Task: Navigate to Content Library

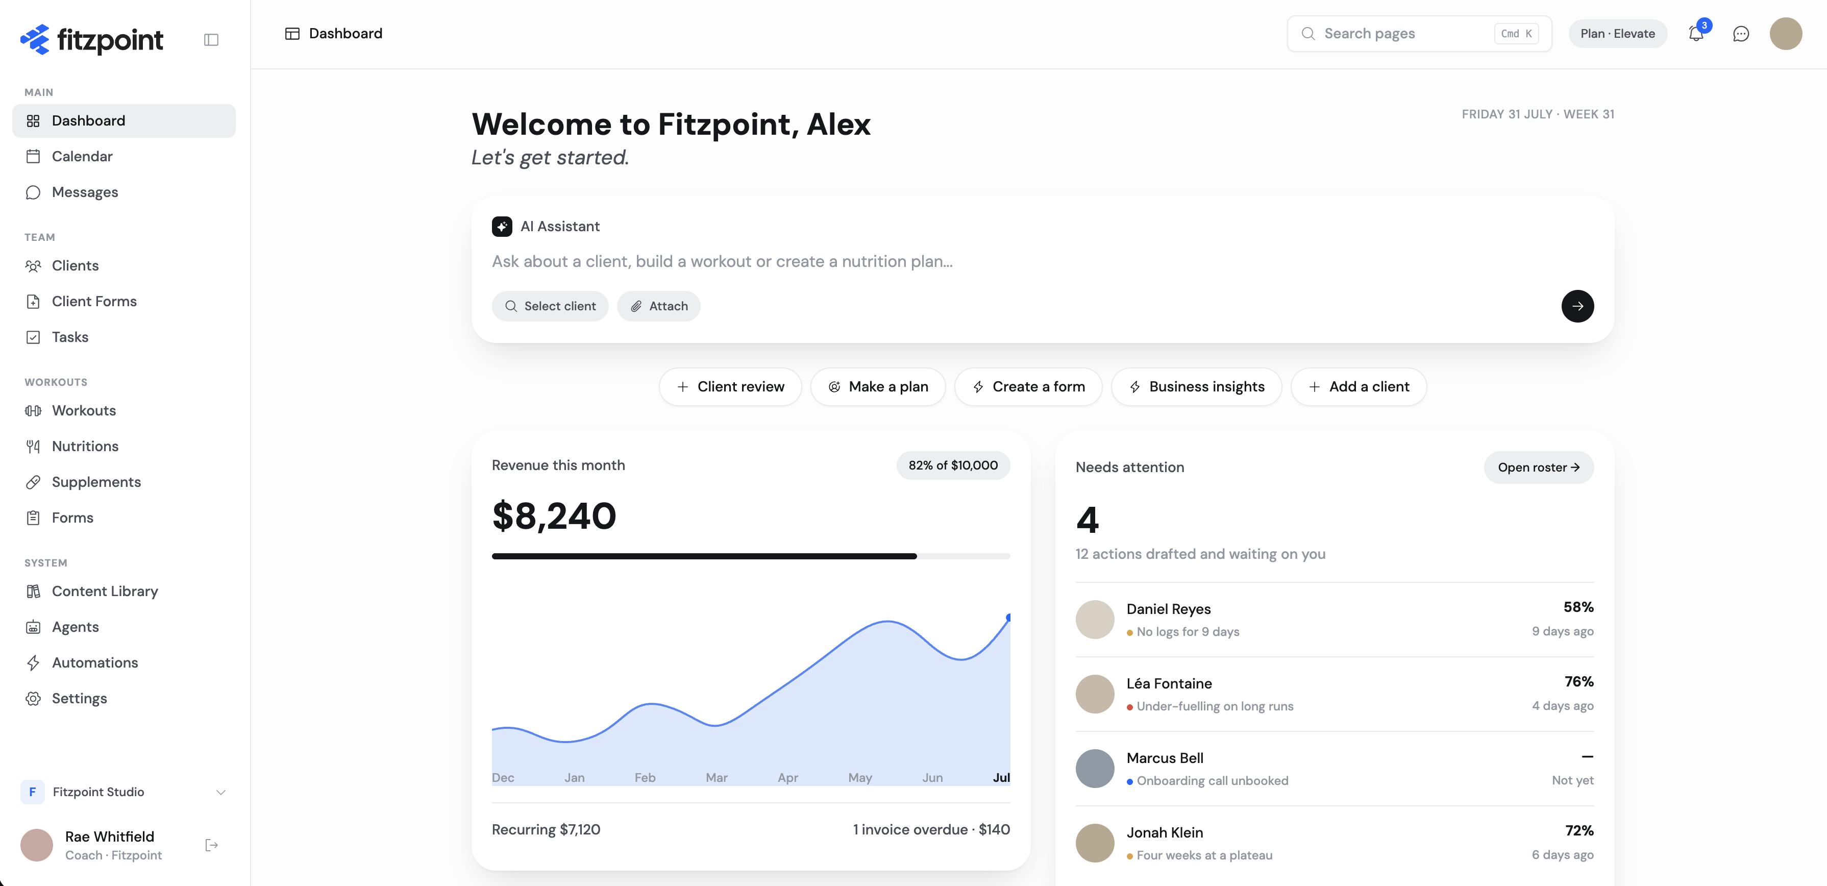Action: click(x=124, y=591)
